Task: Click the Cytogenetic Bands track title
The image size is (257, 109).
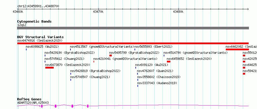Action: [x=34, y=21]
